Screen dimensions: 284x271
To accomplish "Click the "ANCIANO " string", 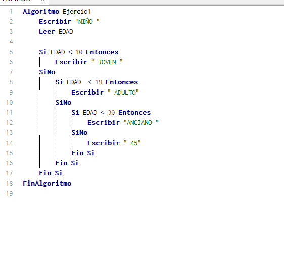I will pyautogui.click(x=141, y=122).
